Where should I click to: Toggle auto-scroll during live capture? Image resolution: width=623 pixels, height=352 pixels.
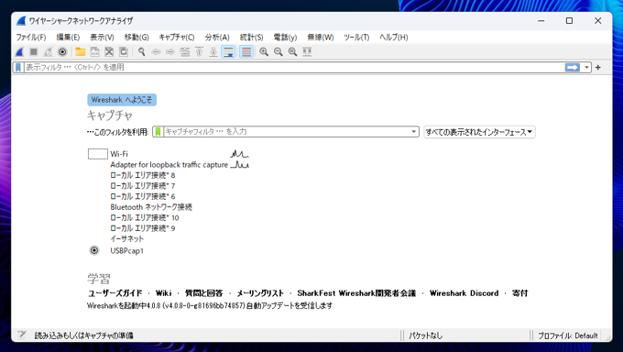click(x=228, y=51)
